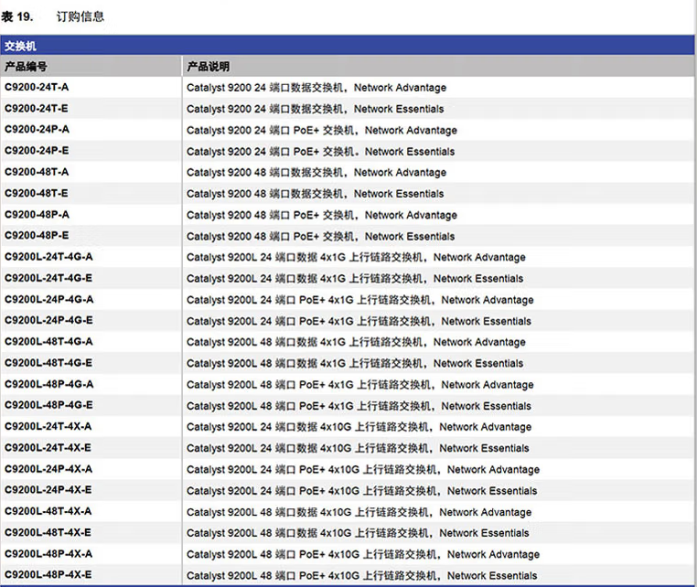Screen dimensions: 697x587
Task: Select product number C9200L-24T-4X-E
Action: click(48, 448)
